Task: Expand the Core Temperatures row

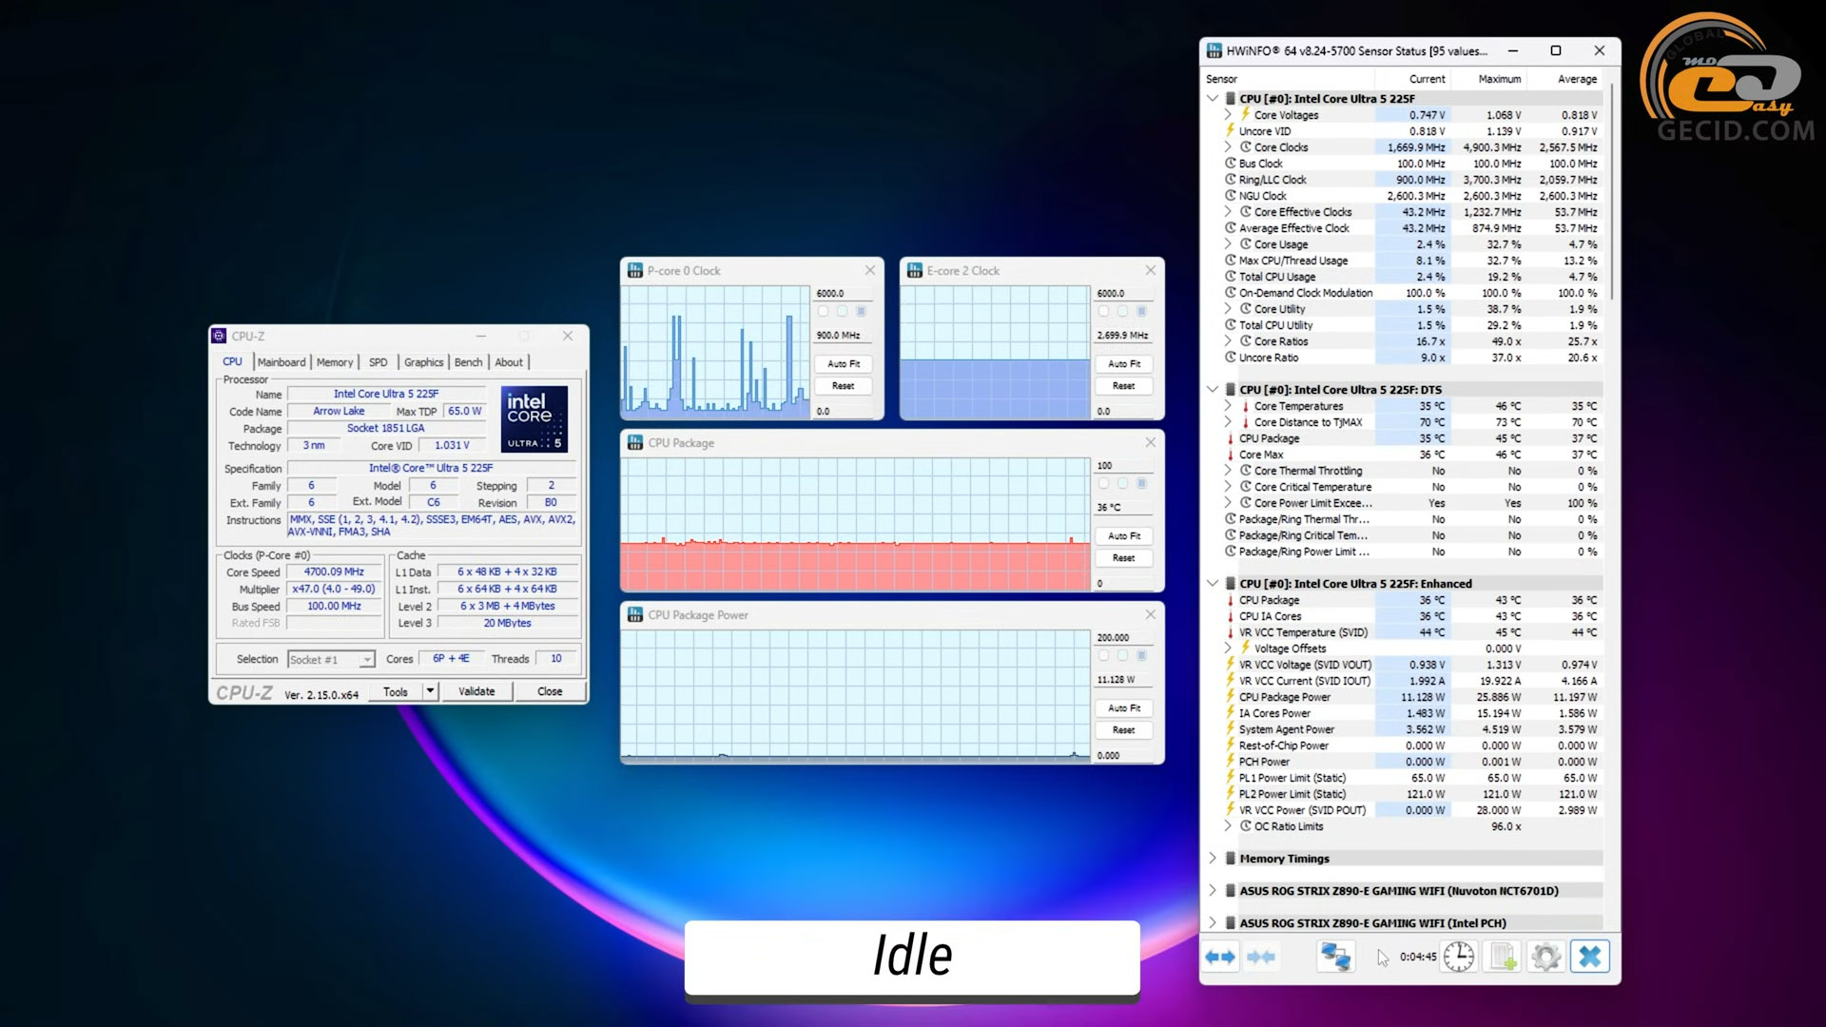Action: pyautogui.click(x=1228, y=406)
